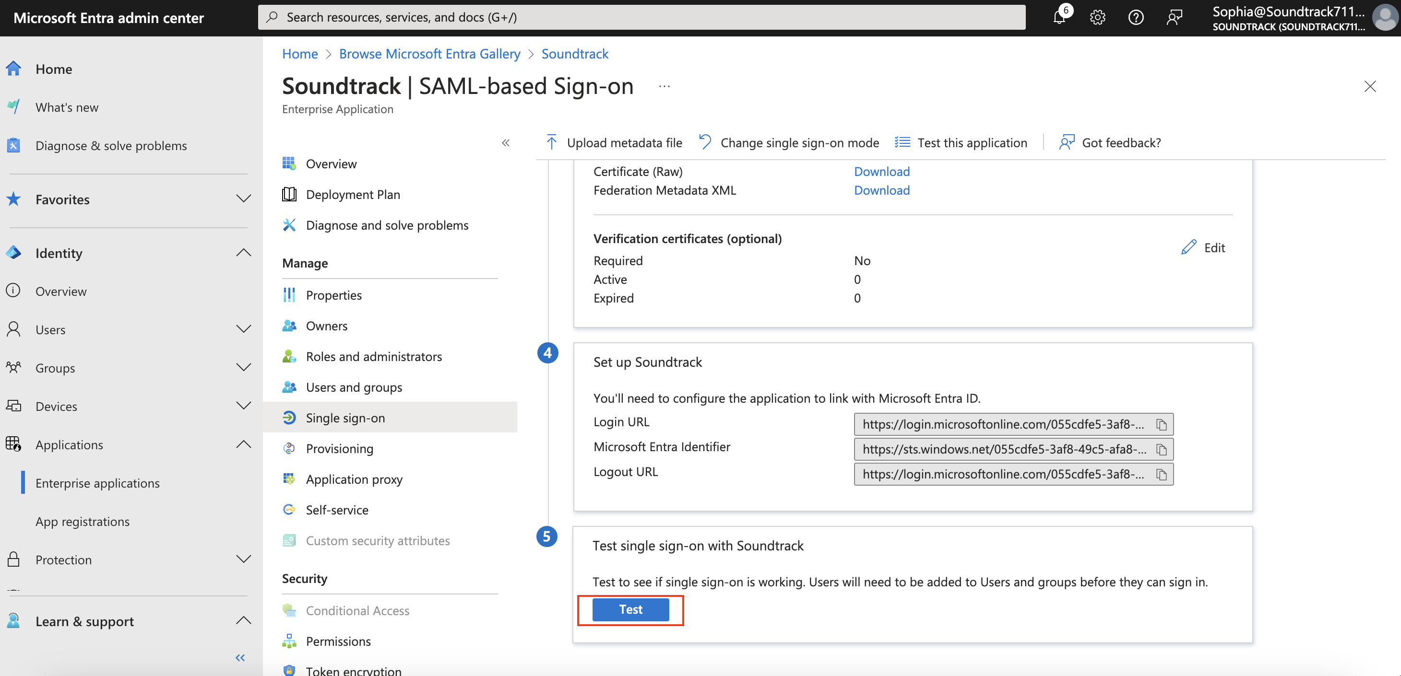Click the Home house icon in sidebar
This screenshot has height=676, width=1401.
point(13,69)
